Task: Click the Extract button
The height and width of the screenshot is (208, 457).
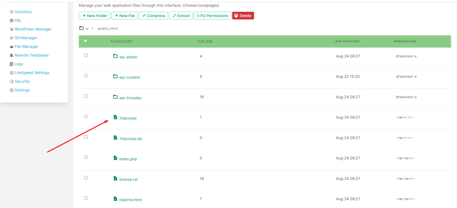Action: tap(181, 16)
